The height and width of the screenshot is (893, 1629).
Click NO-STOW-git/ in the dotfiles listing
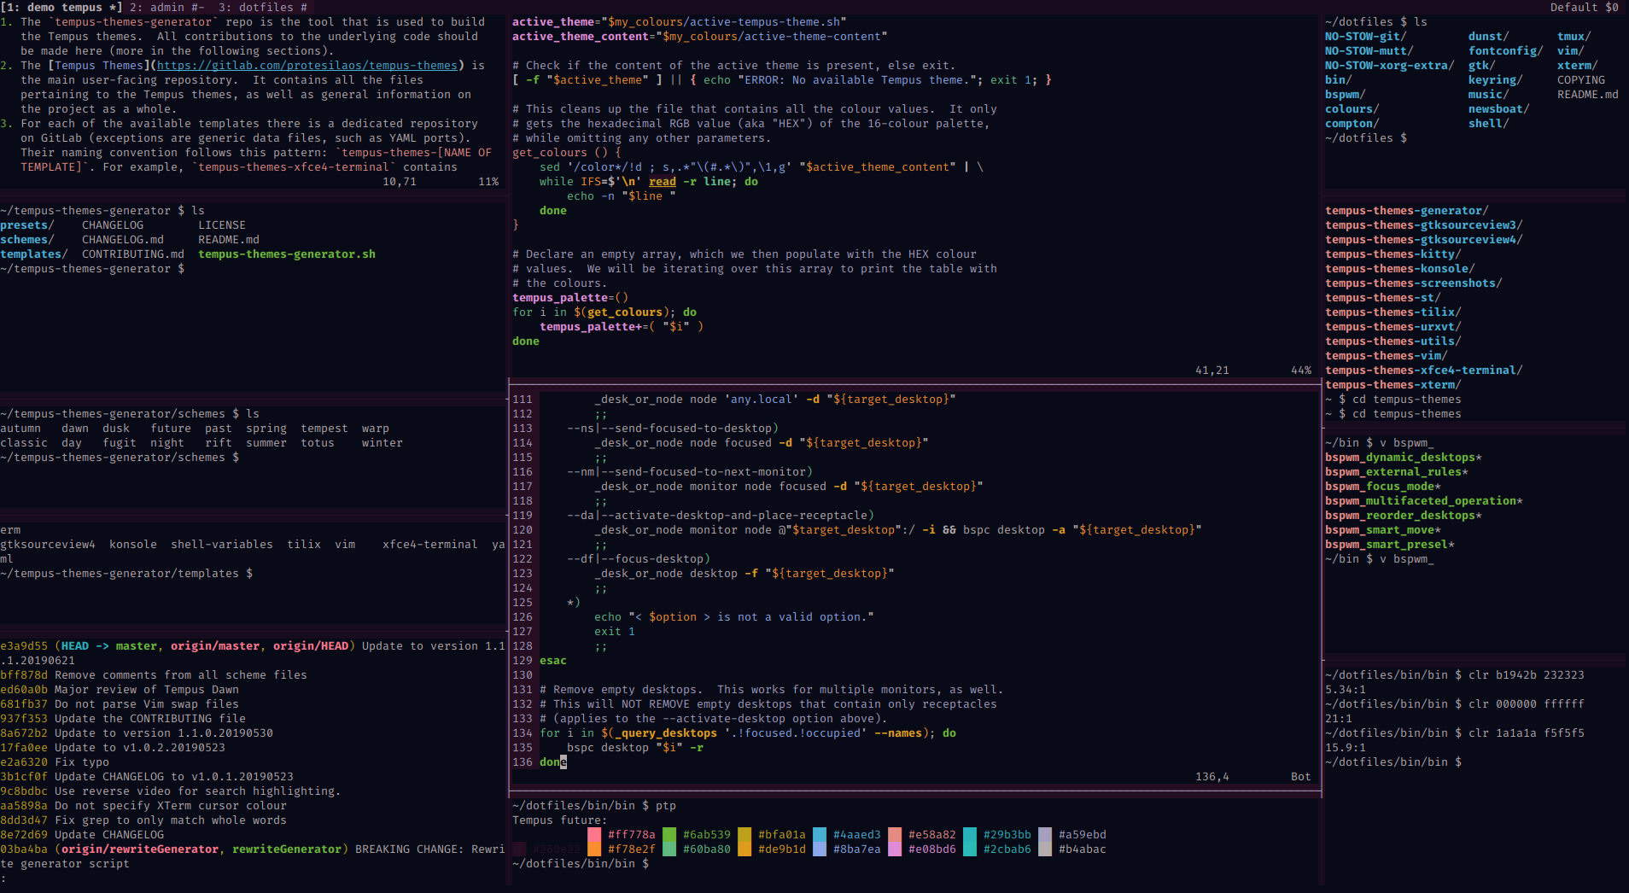[1366, 37]
